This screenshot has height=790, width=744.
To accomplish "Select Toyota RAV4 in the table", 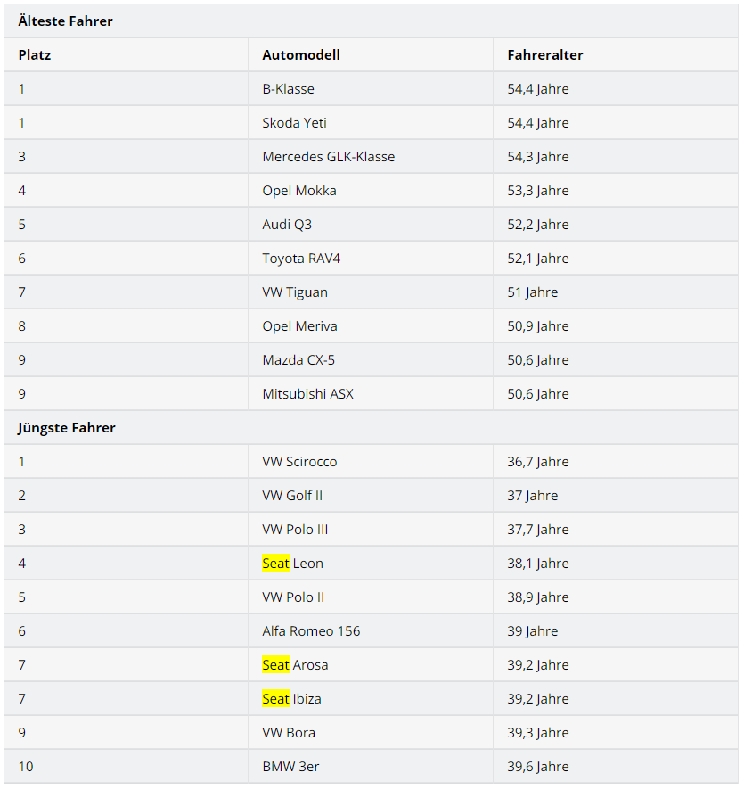I will coord(301,259).
